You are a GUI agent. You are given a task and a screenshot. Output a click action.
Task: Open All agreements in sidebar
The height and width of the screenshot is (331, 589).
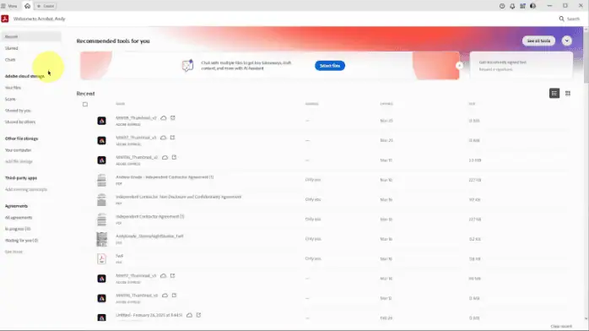pyautogui.click(x=19, y=218)
